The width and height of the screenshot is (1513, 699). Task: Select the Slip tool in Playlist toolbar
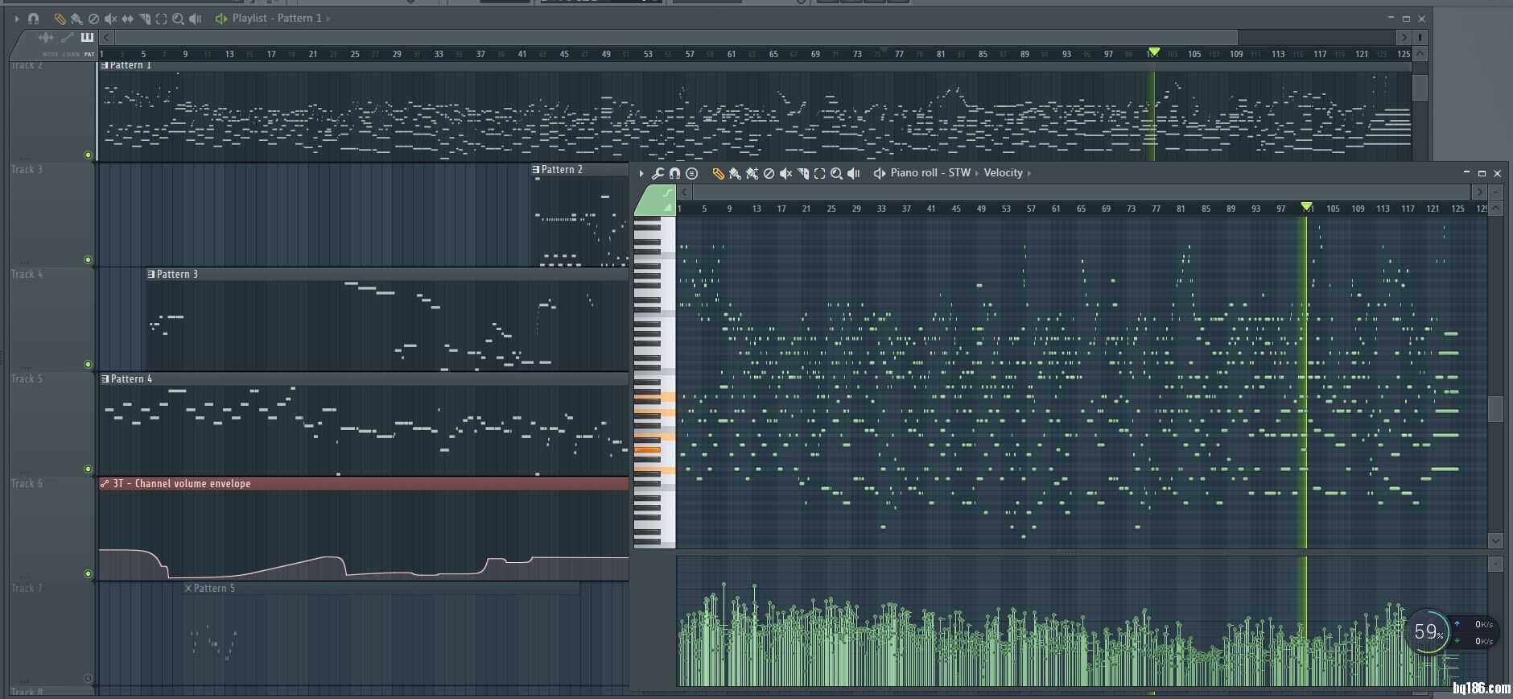127,19
